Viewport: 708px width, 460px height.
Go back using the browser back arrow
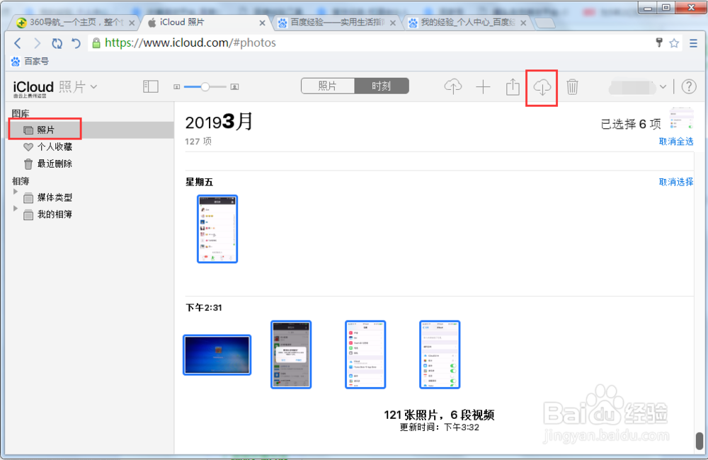(18, 43)
